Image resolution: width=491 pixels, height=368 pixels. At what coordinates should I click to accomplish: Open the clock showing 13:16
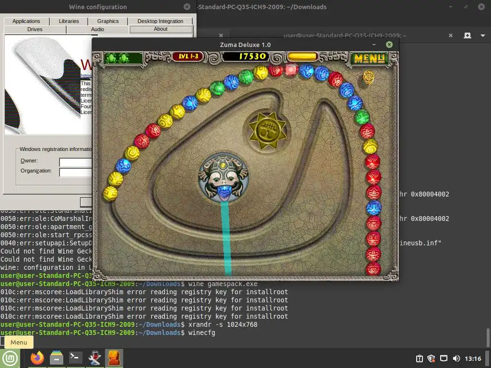coord(473,358)
